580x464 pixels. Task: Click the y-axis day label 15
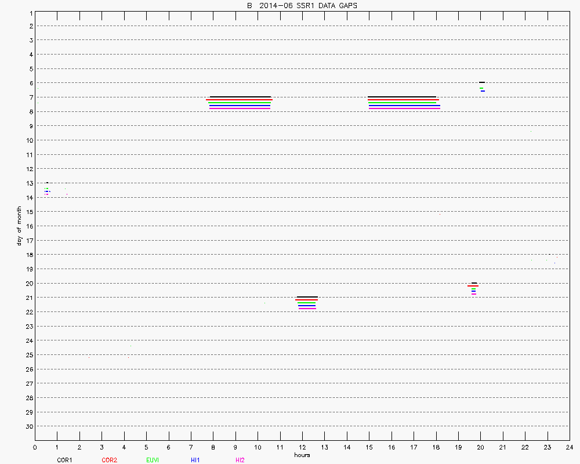(x=27, y=212)
